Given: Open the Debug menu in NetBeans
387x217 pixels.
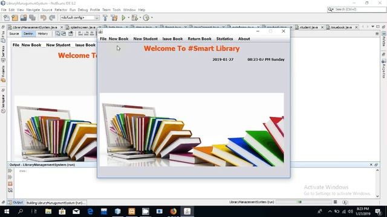Looking at the screenshot, I should pyautogui.click(x=83, y=10).
